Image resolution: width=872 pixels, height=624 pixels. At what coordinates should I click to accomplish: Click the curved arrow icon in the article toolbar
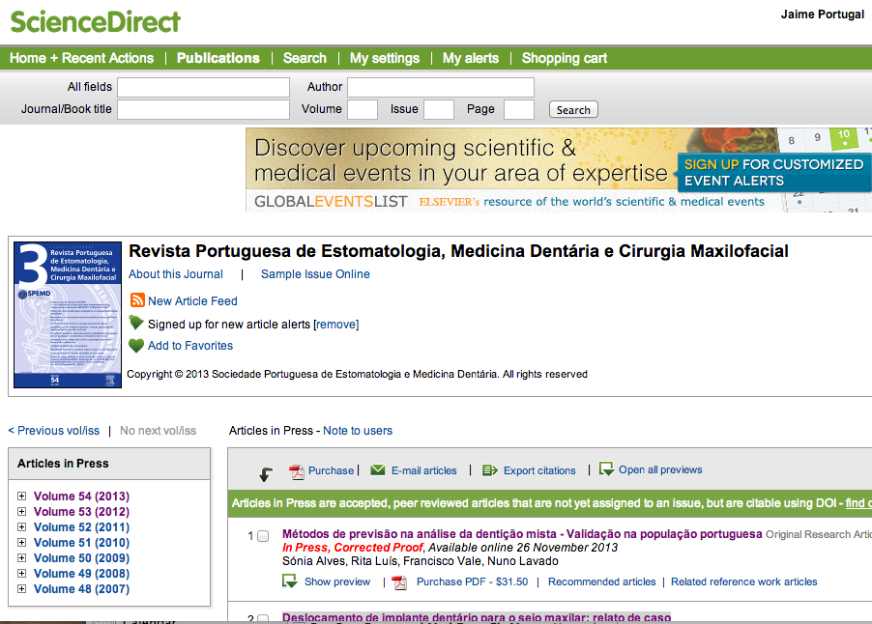point(266,474)
